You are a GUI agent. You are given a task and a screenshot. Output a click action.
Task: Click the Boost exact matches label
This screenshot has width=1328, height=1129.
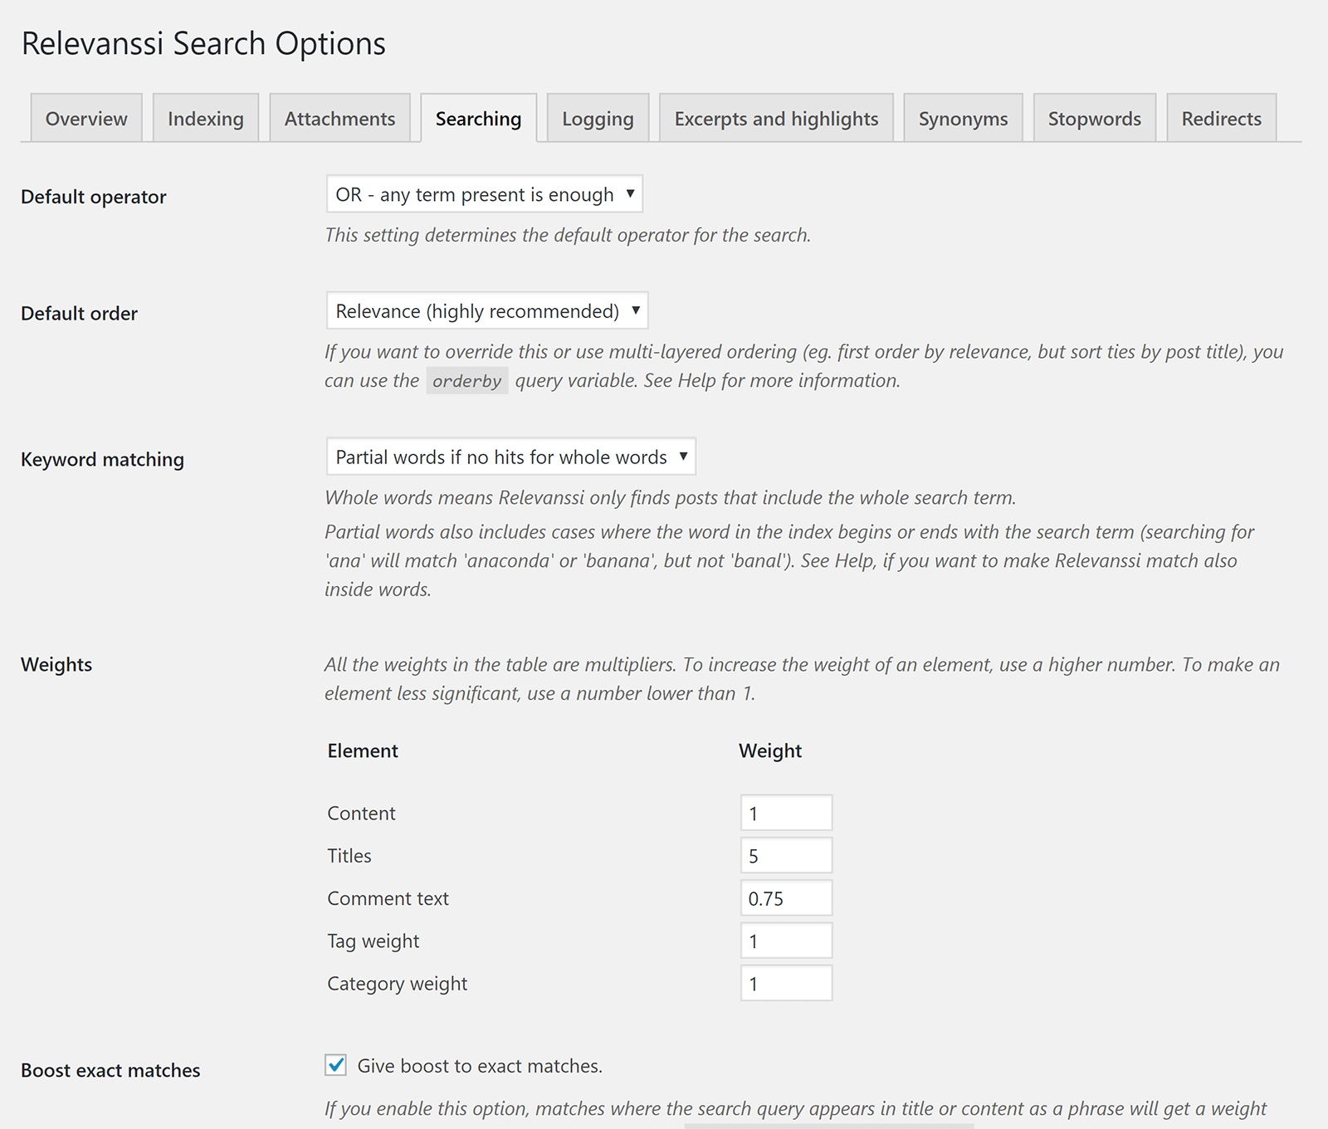point(110,1070)
